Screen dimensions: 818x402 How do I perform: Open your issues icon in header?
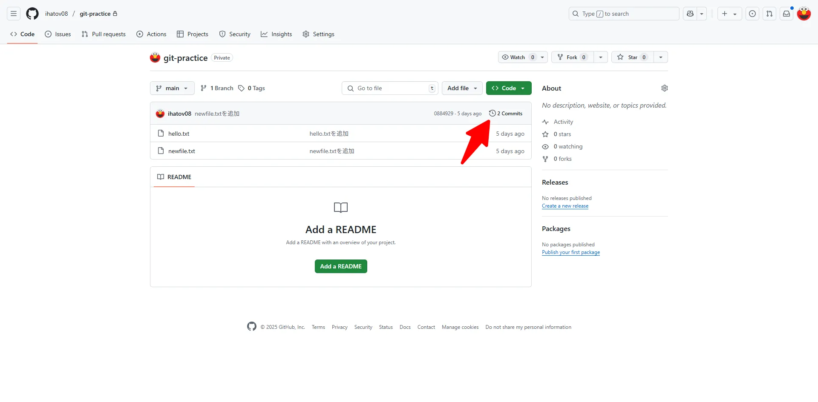tap(752, 14)
